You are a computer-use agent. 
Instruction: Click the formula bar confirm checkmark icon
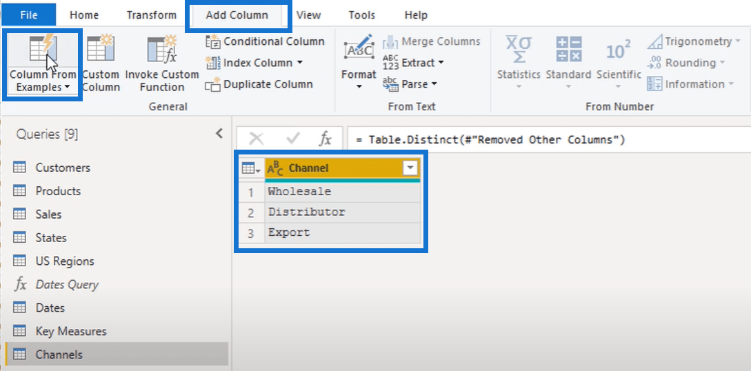coord(292,139)
